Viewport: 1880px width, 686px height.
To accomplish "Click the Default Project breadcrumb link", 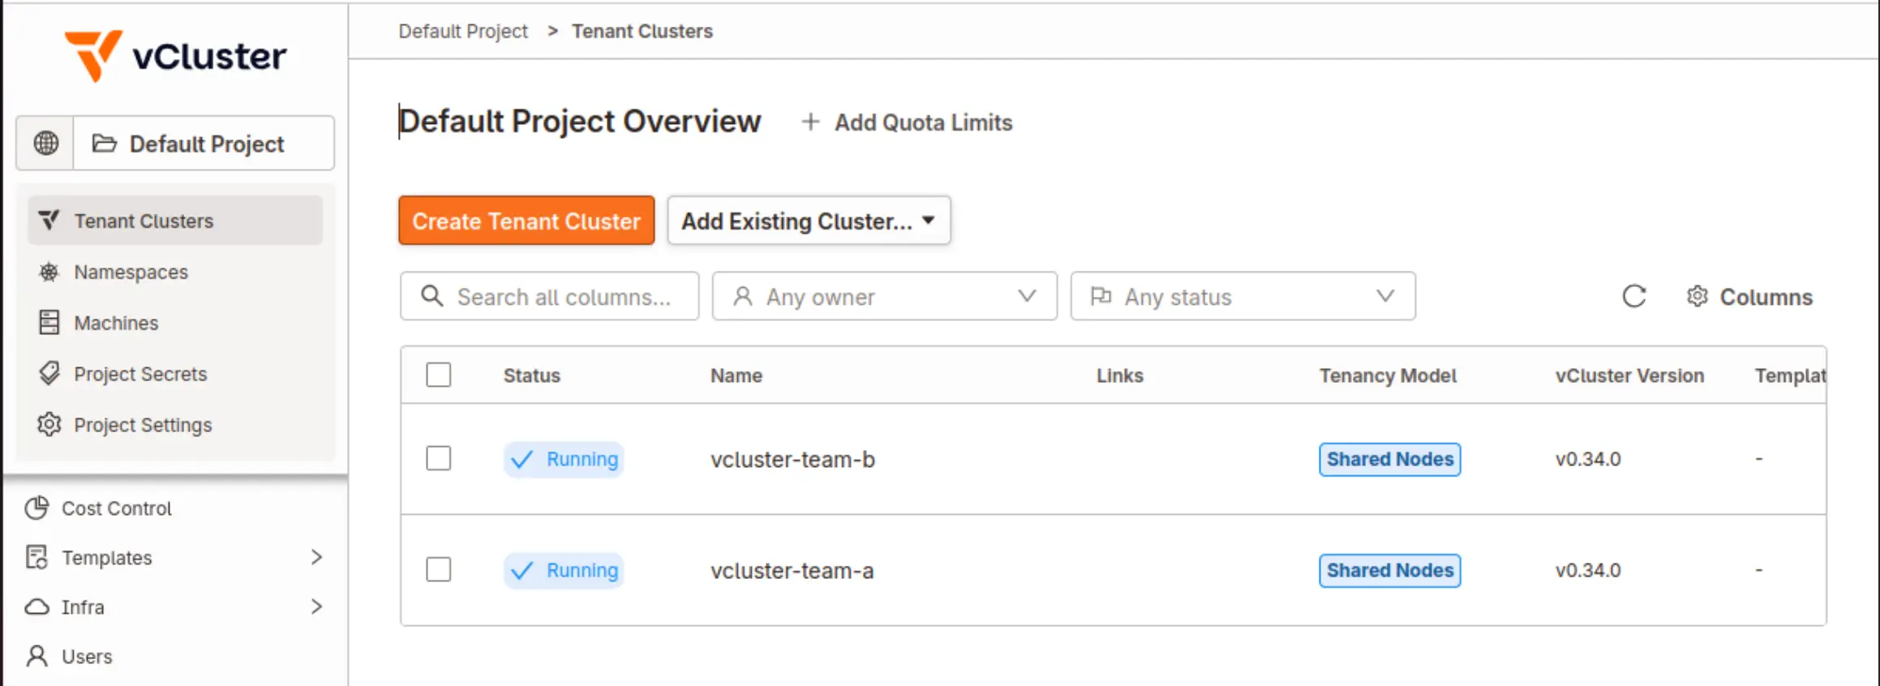I will [463, 31].
